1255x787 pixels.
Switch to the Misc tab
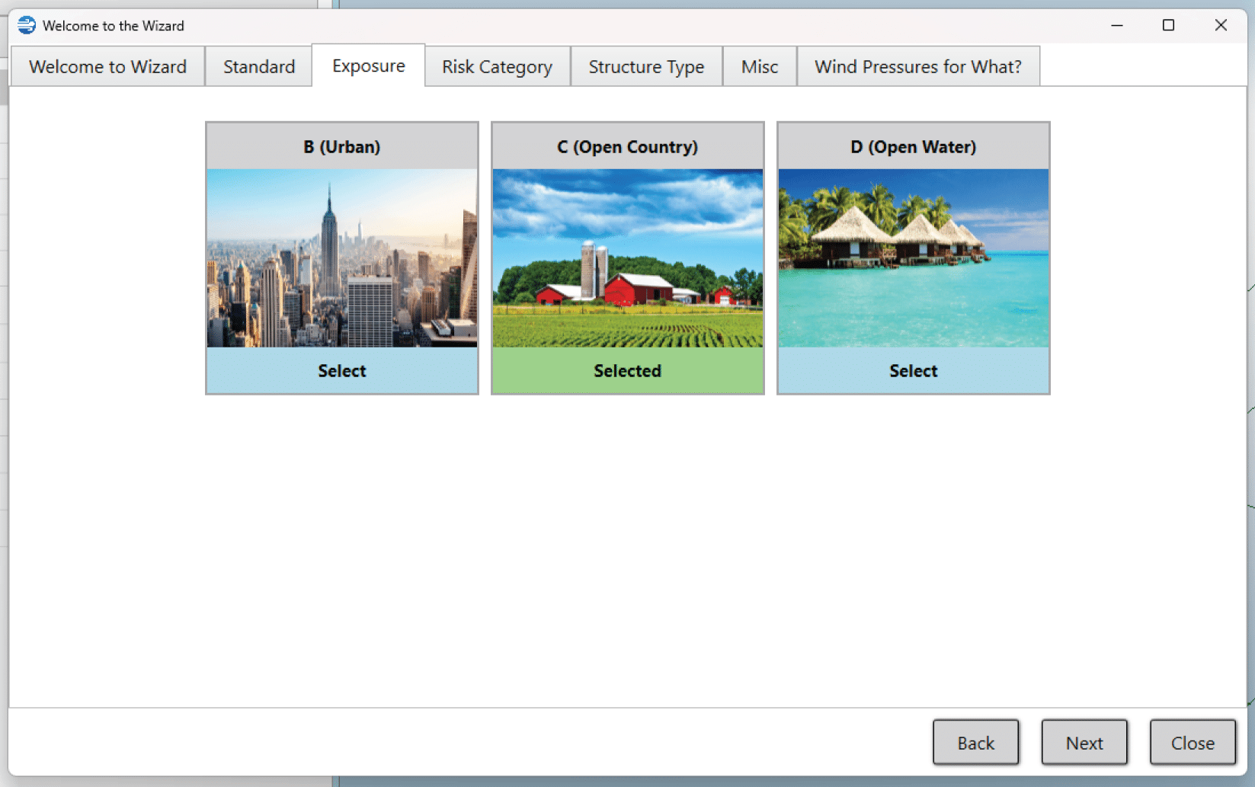tap(759, 66)
